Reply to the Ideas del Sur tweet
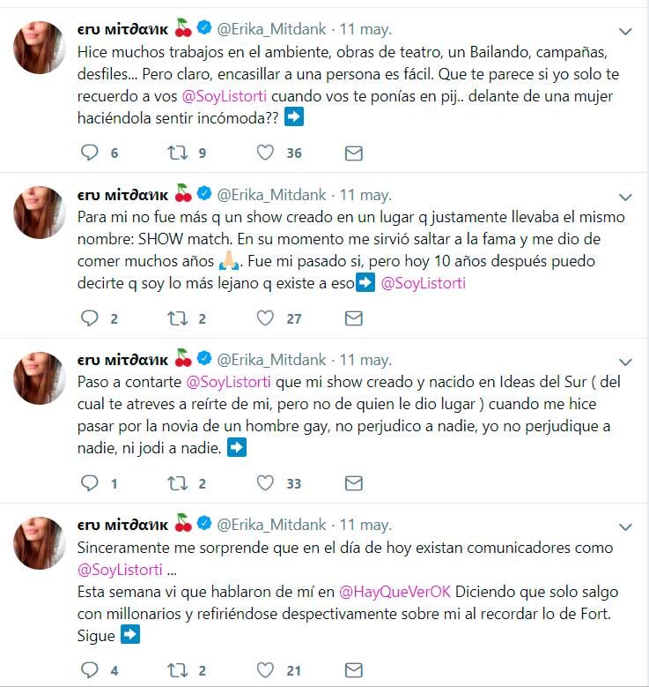Screen dimensions: 649x687 click(90, 482)
